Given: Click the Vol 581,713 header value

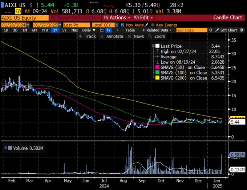Looking at the screenshot, I should [x=66, y=11].
